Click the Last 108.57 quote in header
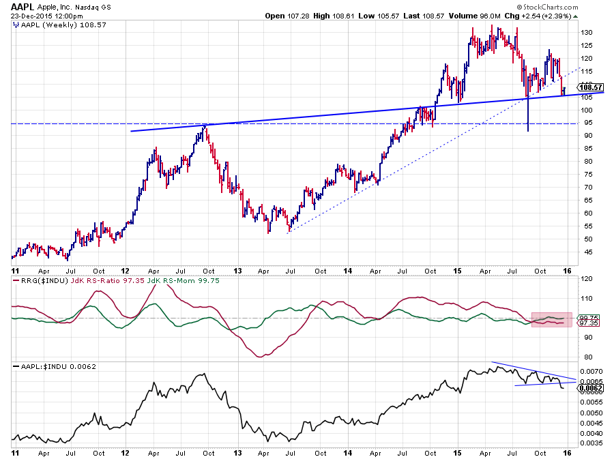 398,16
